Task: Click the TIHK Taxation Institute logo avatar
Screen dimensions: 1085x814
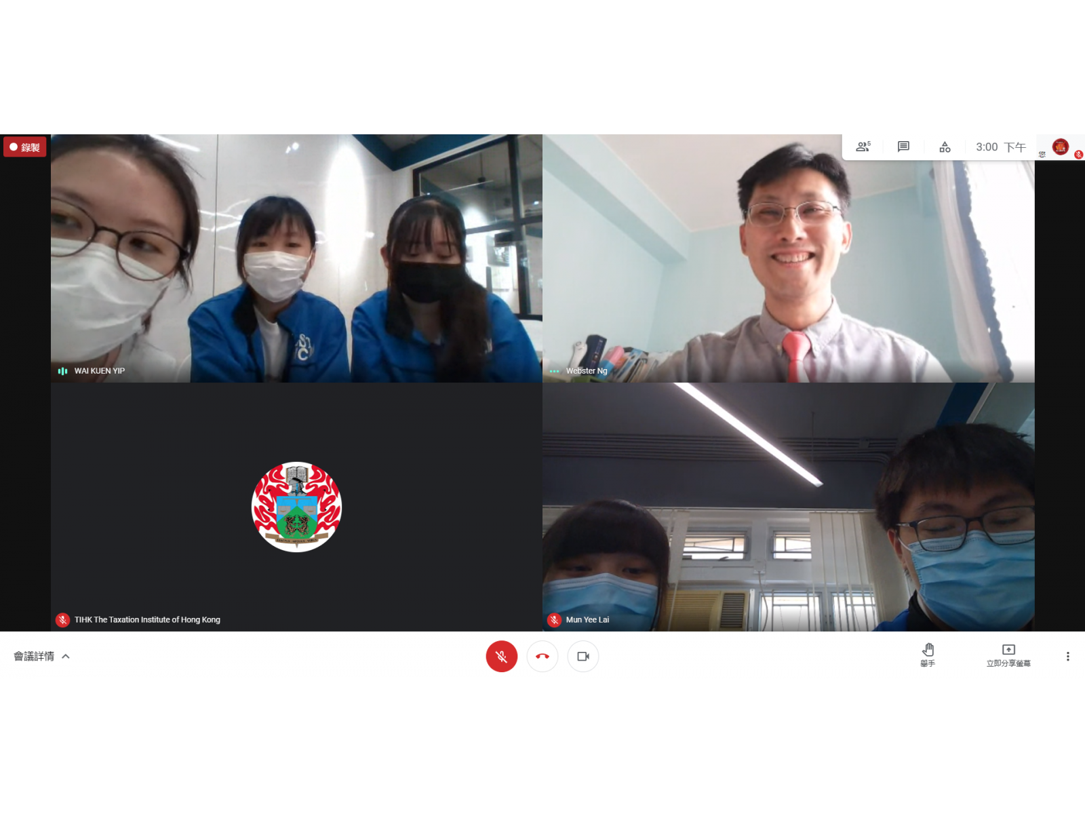Action: click(x=296, y=507)
